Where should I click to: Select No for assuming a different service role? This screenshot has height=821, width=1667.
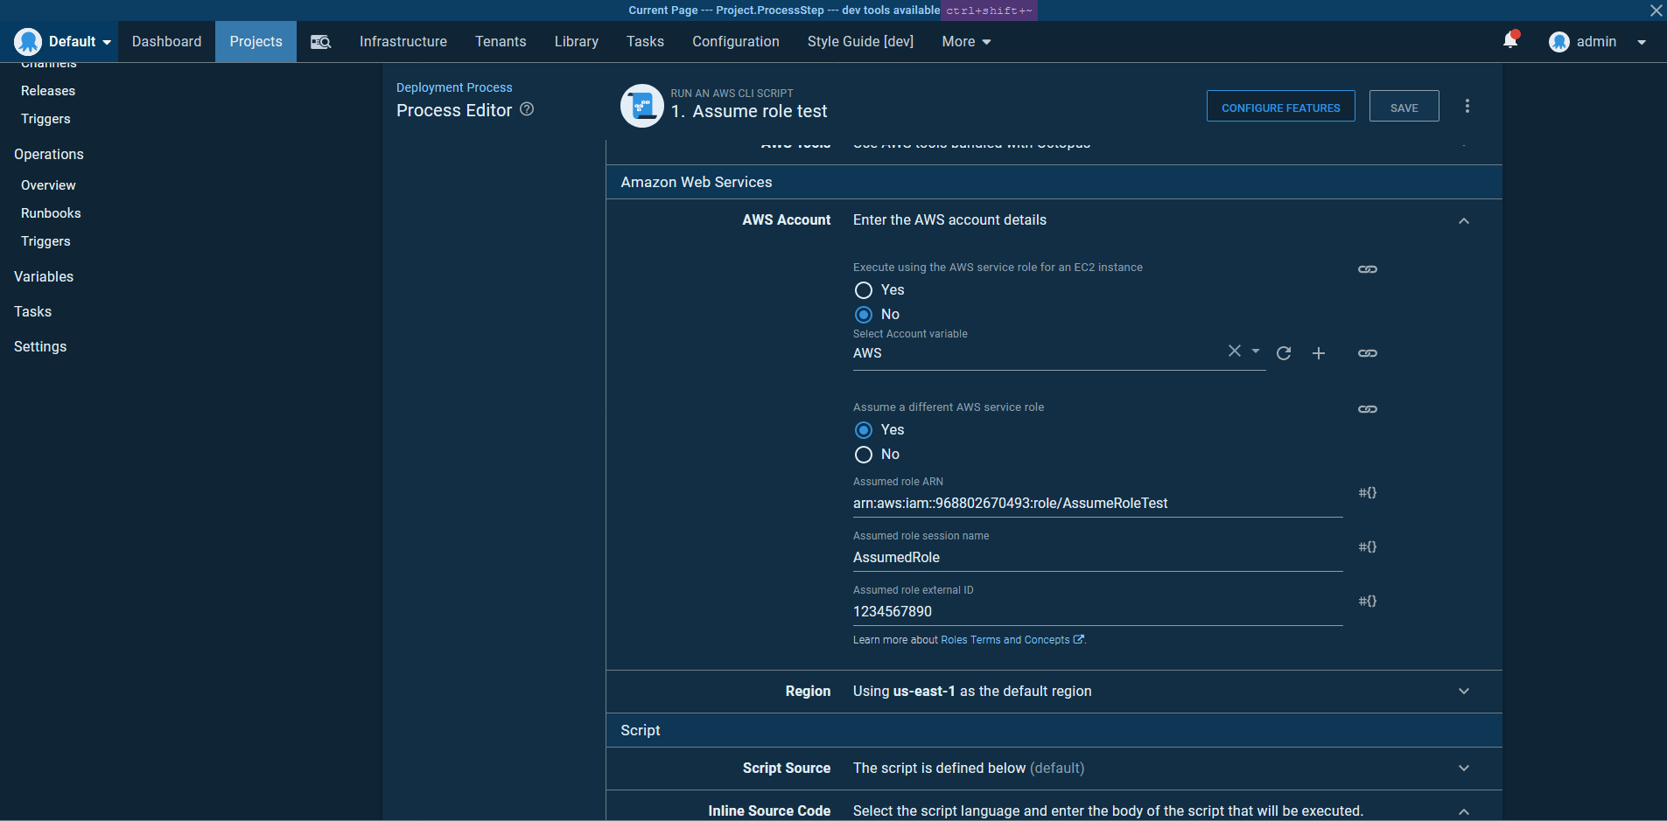pos(863,454)
